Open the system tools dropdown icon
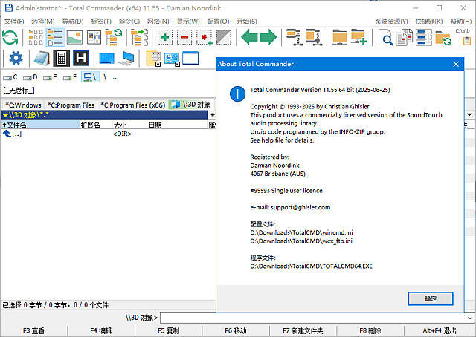Screen dimensions: 476x337 (172, 59)
